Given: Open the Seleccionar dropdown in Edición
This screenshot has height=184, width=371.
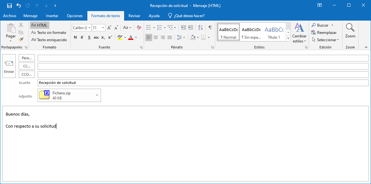Looking at the screenshot, I should pos(325,40).
